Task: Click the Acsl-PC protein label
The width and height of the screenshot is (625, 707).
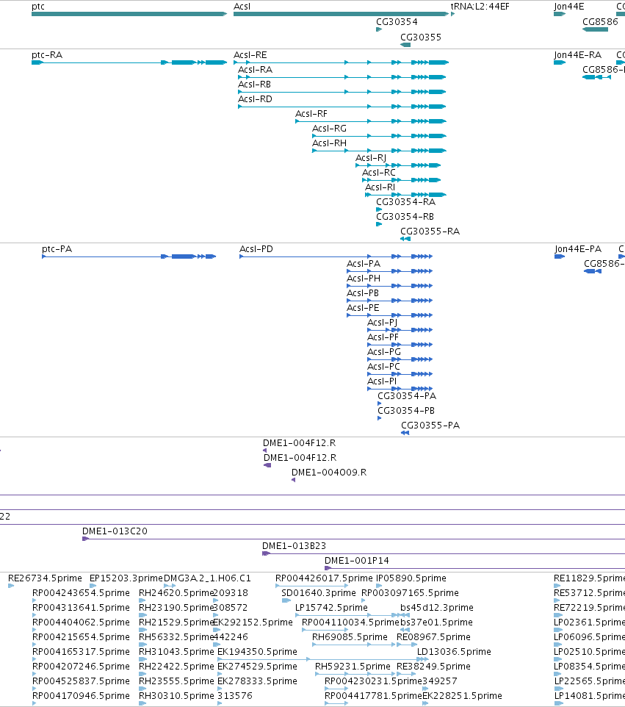Action: click(383, 367)
